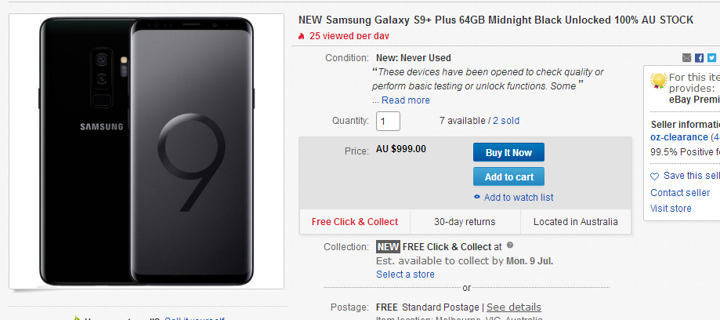Share listing via Facebook icon
This screenshot has width=720, height=320.
pyautogui.click(x=699, y=58)
